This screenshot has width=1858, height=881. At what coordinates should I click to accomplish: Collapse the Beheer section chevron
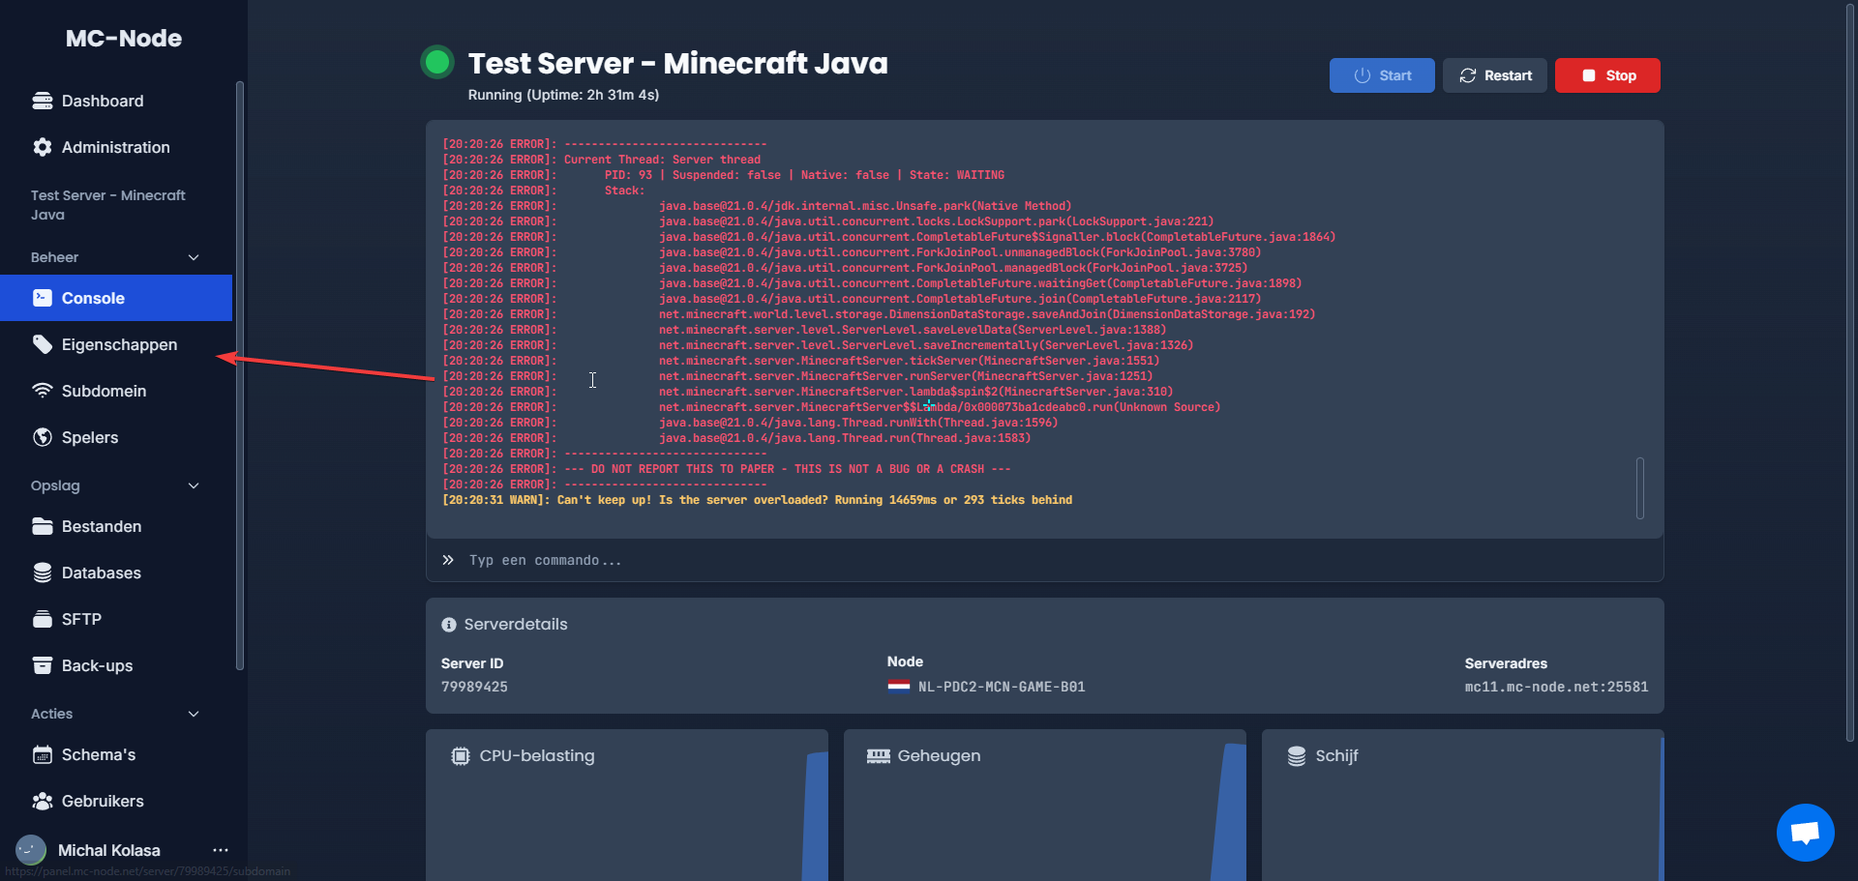tap(194, 257)
